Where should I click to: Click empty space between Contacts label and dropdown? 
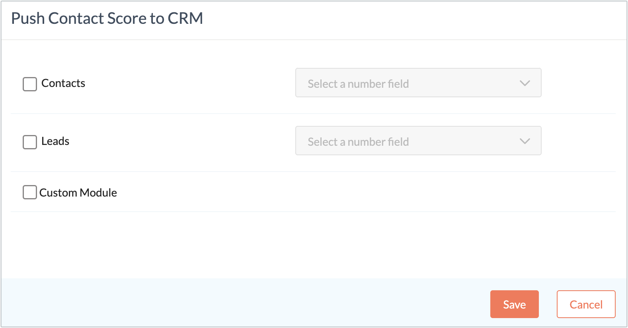191,83
